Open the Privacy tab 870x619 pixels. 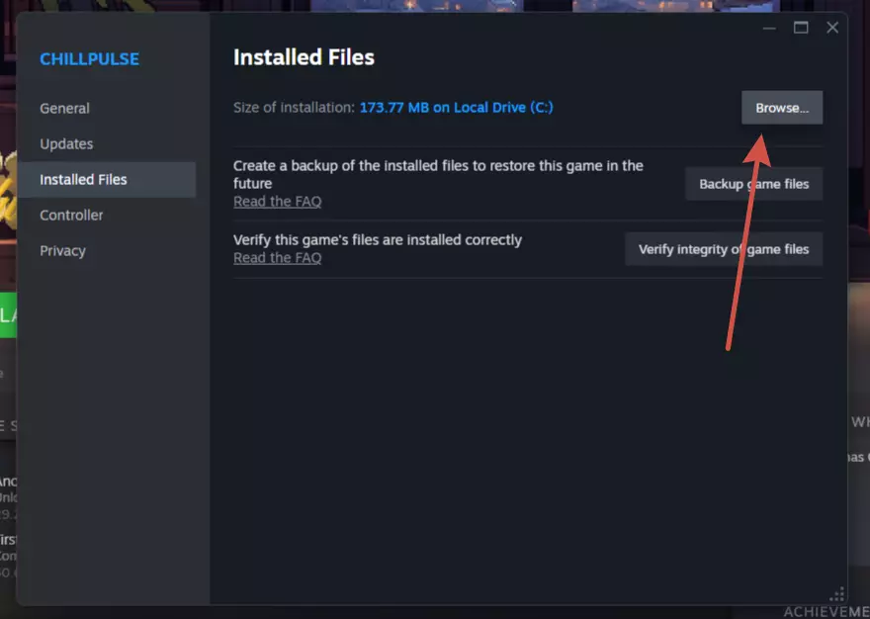[x=62, y=251]
